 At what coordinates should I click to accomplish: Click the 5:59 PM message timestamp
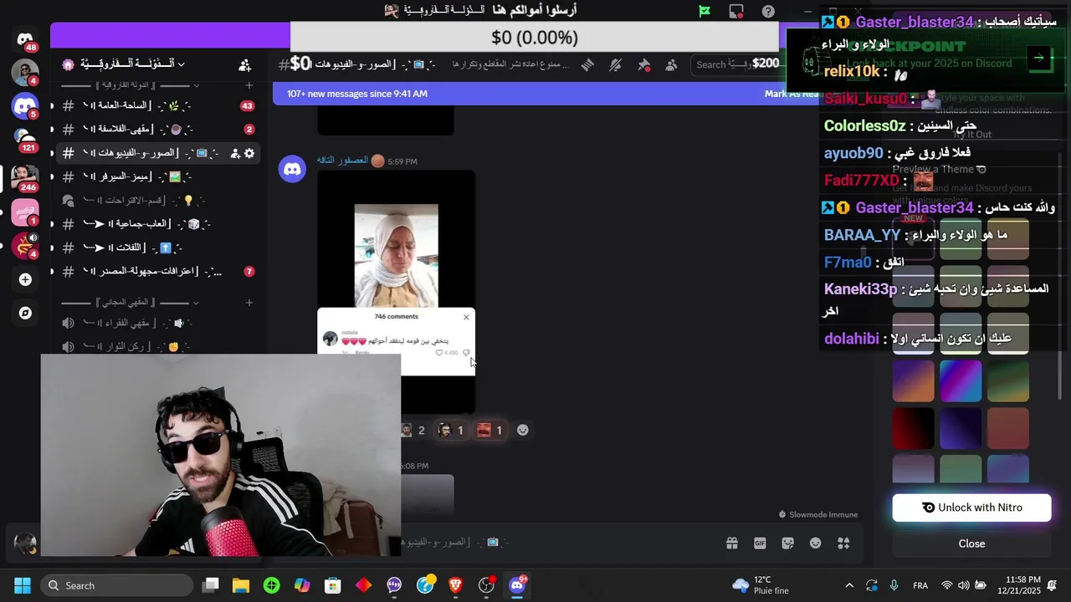click(402, 161)
